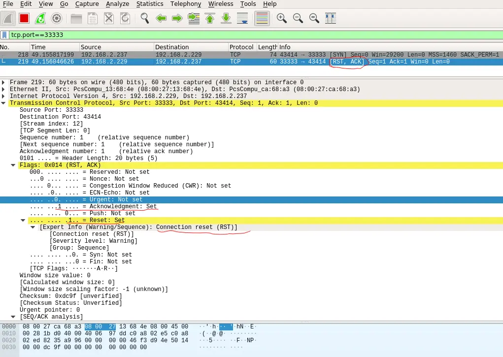Select Checksum: 0xdc9f line

click(x=71, y=296)
